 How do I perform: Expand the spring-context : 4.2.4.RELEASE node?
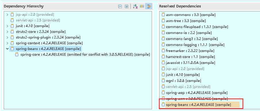[7, 43]
